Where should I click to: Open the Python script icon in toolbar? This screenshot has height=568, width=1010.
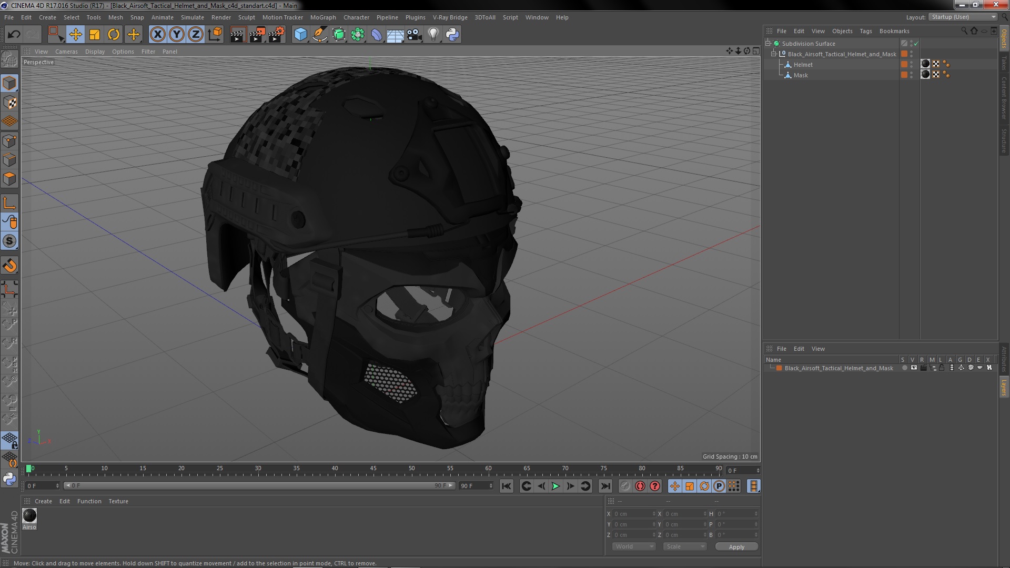coord(452,35)
